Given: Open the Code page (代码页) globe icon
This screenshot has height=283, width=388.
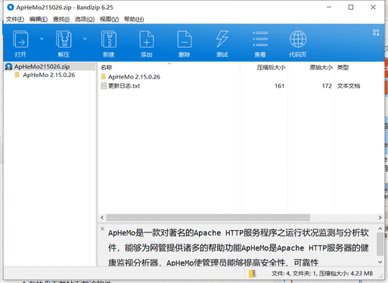Looking at the screenshot, I should [298, 39].
